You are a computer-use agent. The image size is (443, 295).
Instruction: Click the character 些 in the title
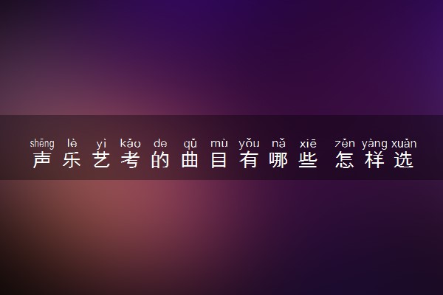[308, 160]
